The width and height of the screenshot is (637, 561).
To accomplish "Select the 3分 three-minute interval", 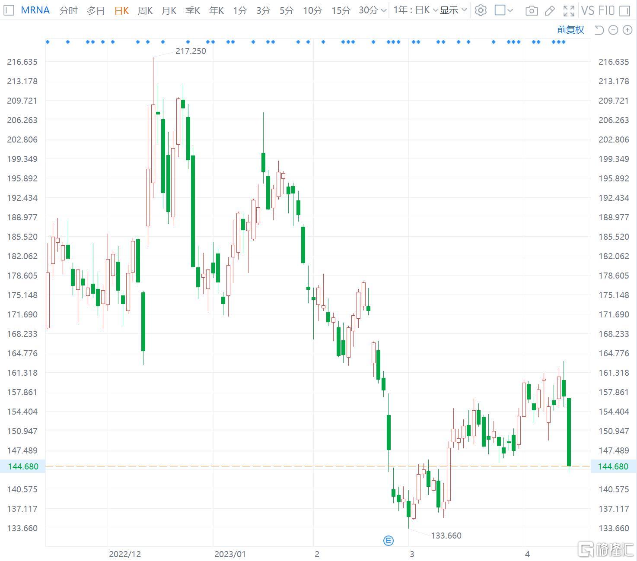I will pyautogui.click(x=263, y=10).
